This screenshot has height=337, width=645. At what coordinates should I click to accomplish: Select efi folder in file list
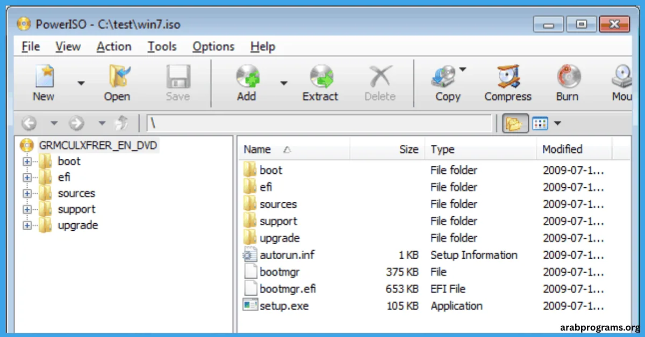click(x=266, y=187)
